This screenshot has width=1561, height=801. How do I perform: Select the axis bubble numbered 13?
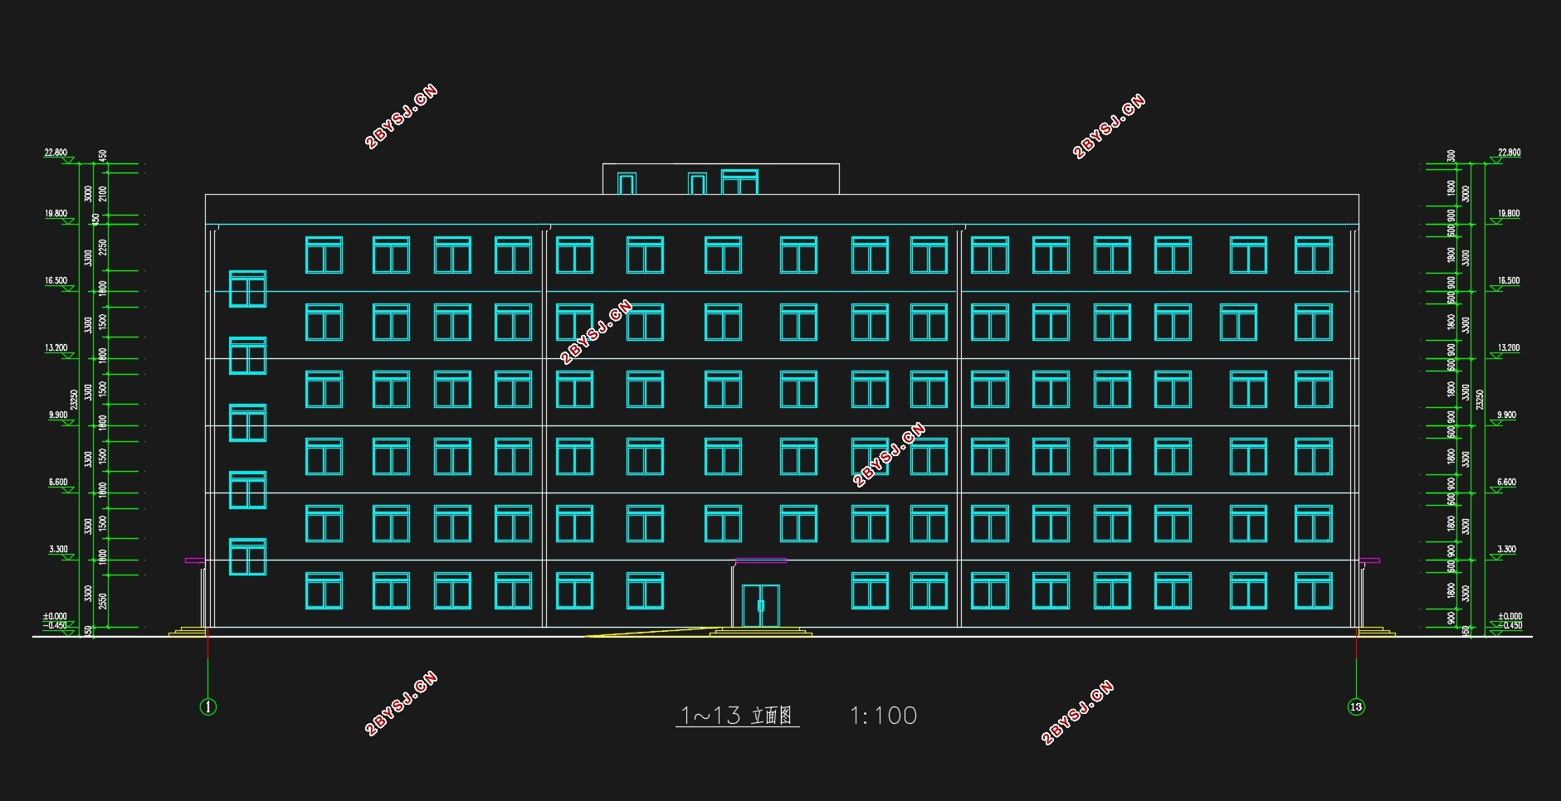(x=1356, y=706)
